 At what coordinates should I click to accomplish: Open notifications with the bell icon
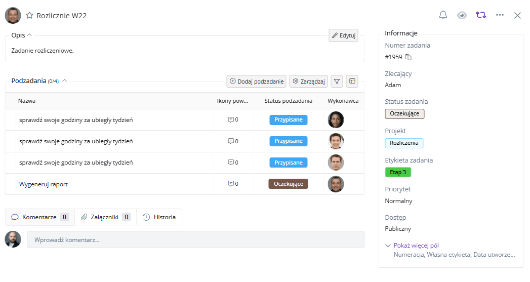coord(443,15)
